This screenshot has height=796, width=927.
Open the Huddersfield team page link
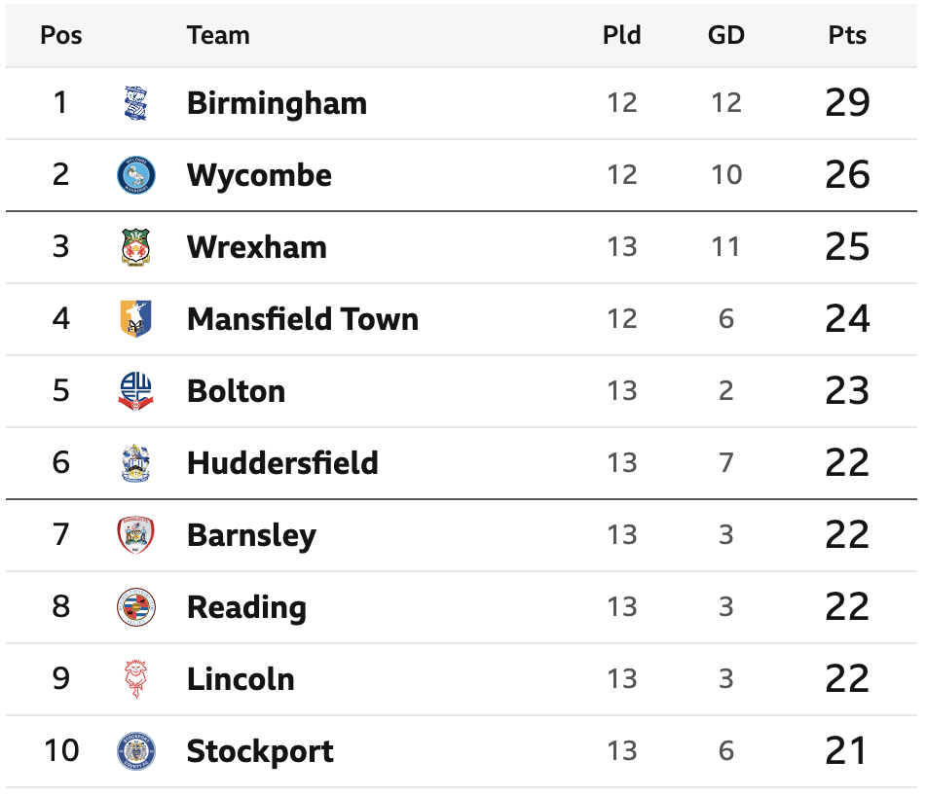(x=282, y=462)
